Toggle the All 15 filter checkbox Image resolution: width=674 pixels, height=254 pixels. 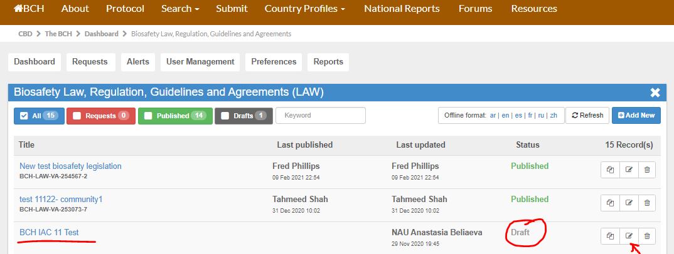point(24,116)
